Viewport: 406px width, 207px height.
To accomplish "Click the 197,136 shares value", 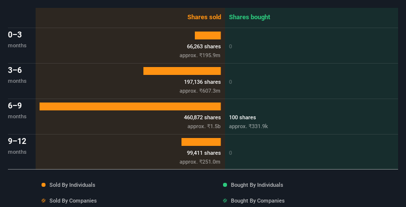I will click(x=202, y=82).
